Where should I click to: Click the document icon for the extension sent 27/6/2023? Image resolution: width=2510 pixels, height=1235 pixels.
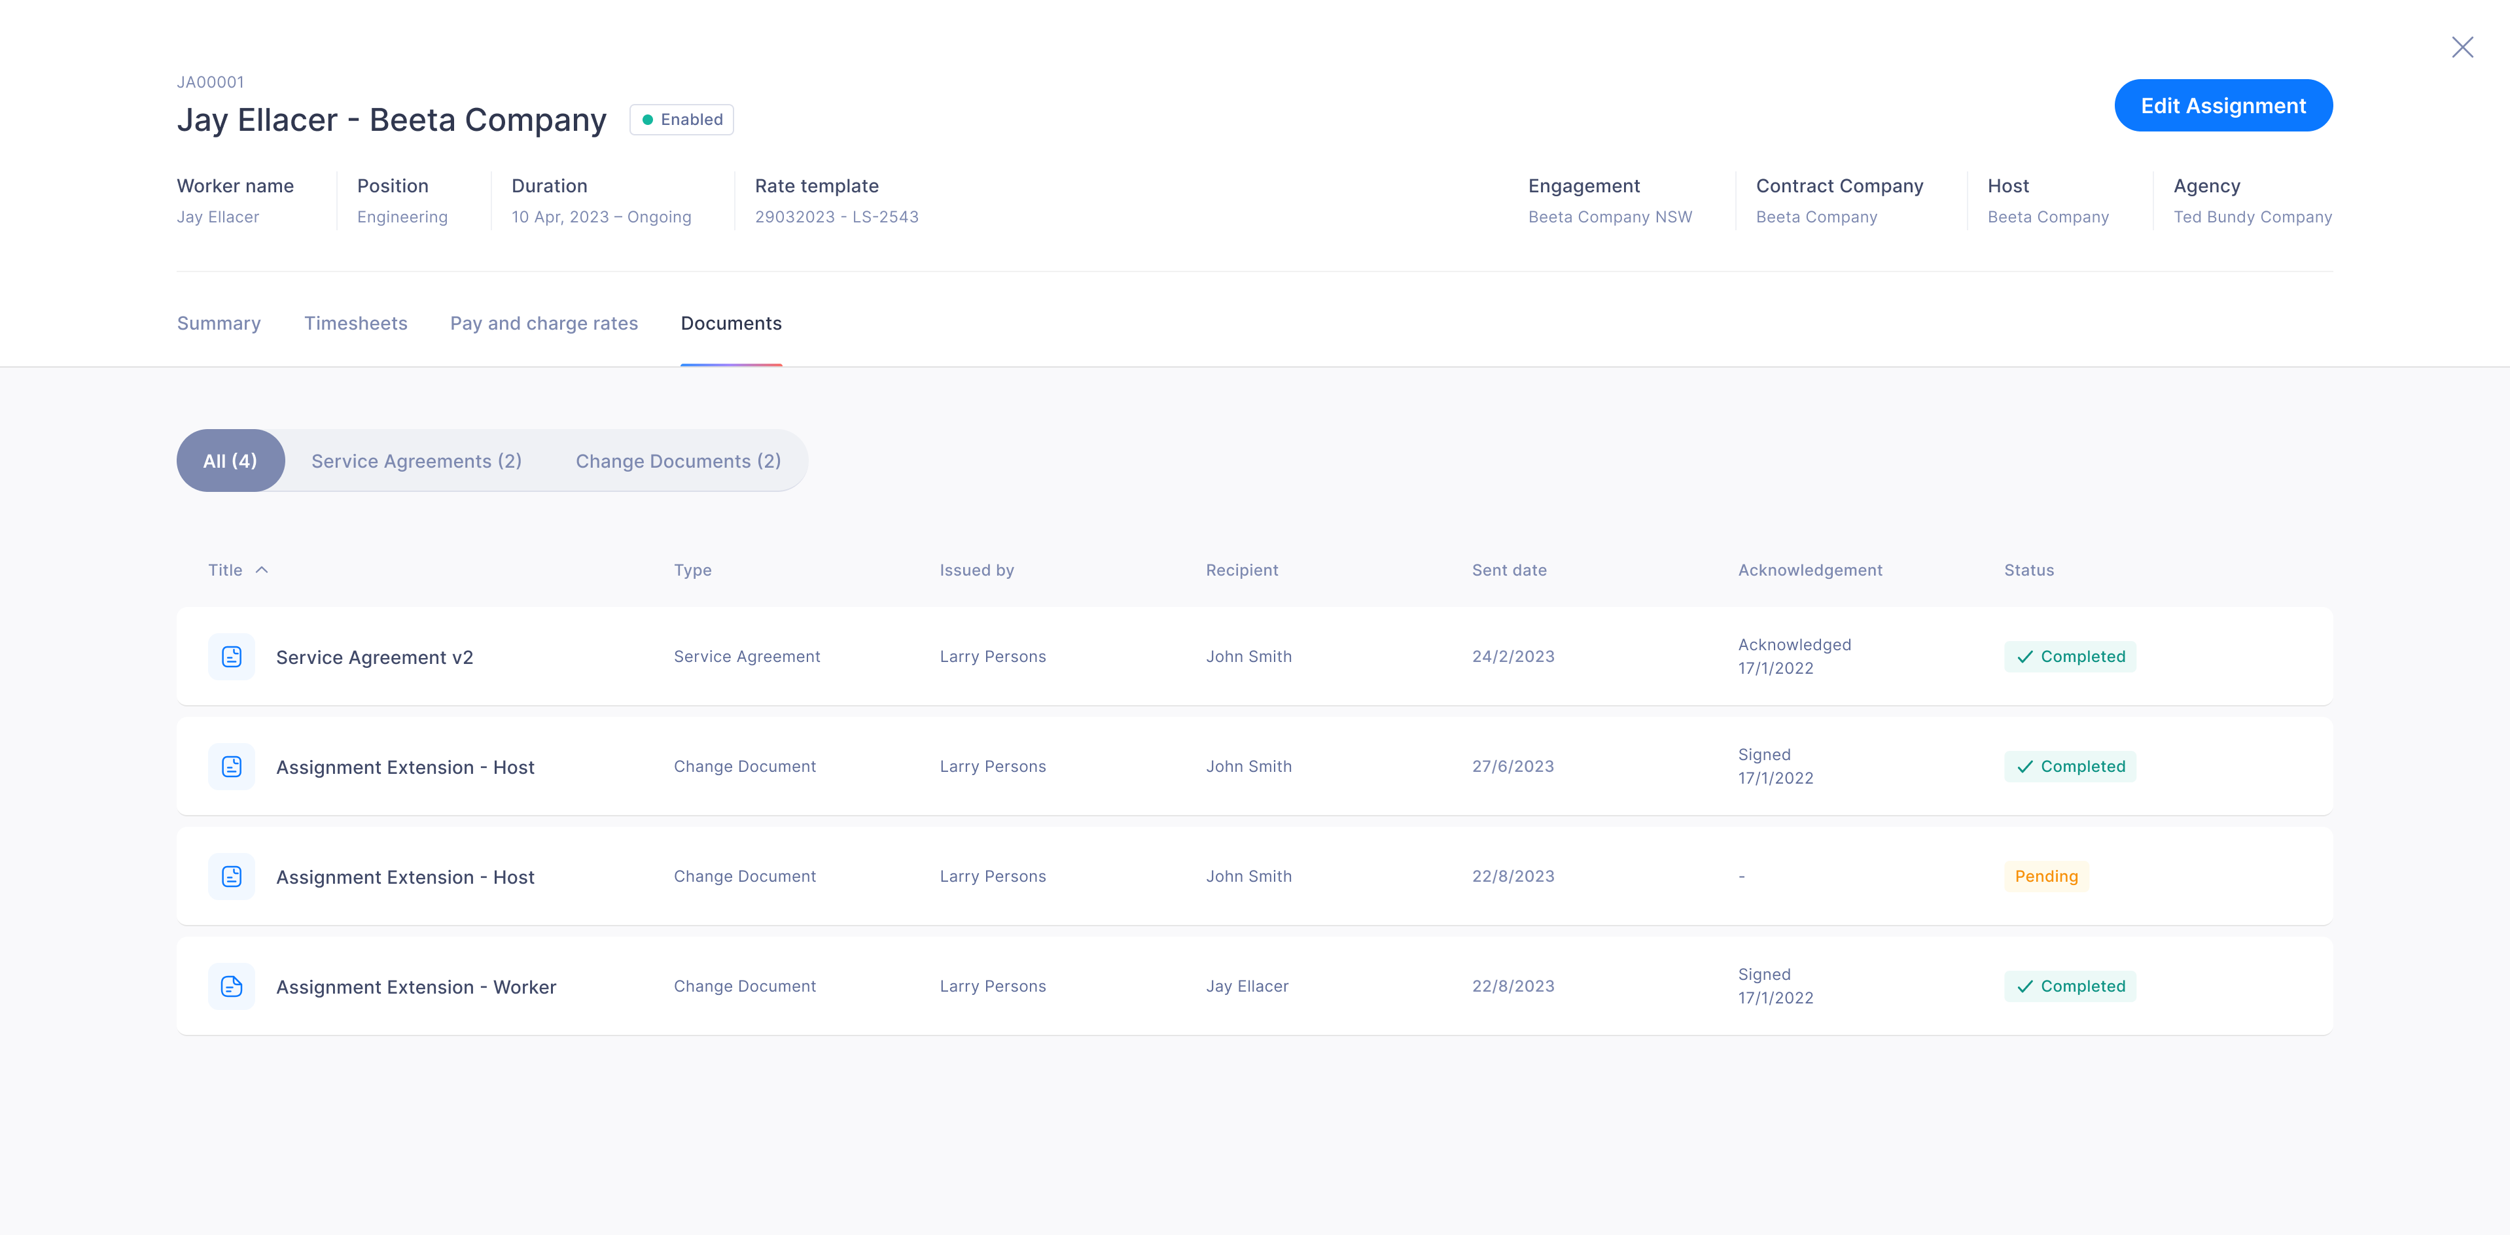click(x=231, y=767)
